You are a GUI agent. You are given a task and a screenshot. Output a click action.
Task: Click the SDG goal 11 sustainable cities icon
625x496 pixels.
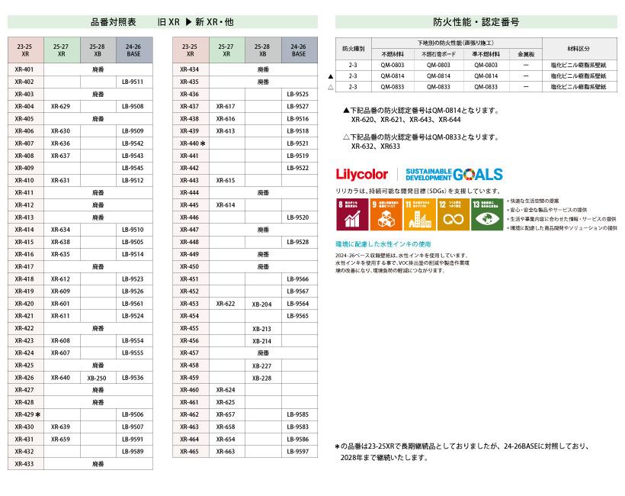click(x=419, y=214)
